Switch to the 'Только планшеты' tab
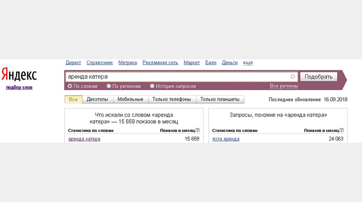This screenshot has height=202, width=362. coord(220,99)
